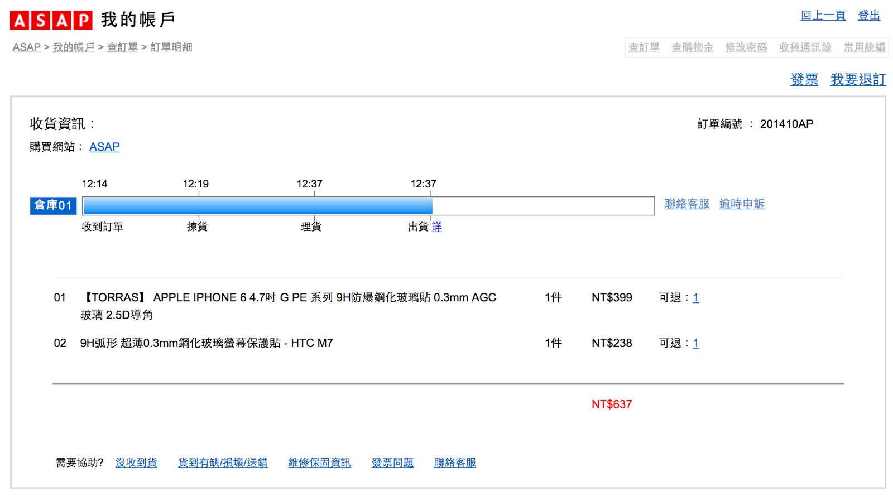This screenshot has height=496, width=893.
Task: Open 收貨通訊錄 menu item
Action: point(805,47)
